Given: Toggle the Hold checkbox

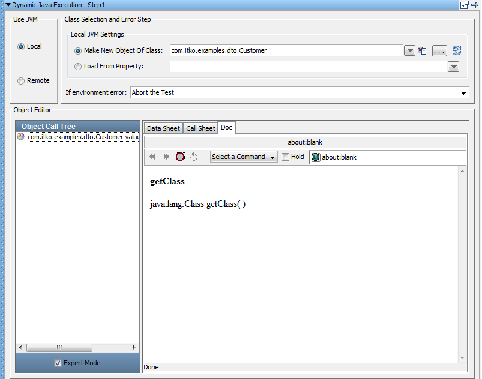Looking at the screenshot, I should tap(286, 157).
